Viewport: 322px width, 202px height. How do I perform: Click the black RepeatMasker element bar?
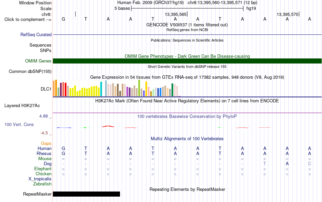[86, 194]
